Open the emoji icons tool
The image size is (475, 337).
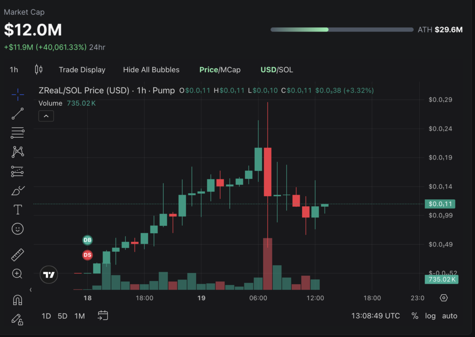pyautogui.click(x=18, y=229)
